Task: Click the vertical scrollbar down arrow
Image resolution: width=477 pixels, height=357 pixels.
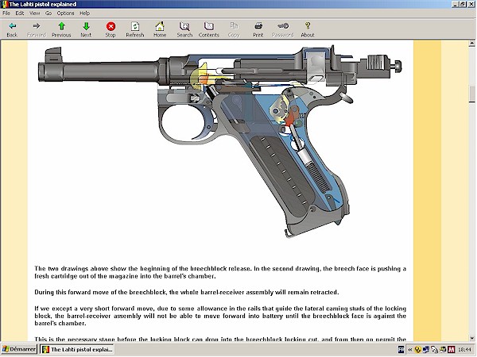Action: tap(471, 338)
